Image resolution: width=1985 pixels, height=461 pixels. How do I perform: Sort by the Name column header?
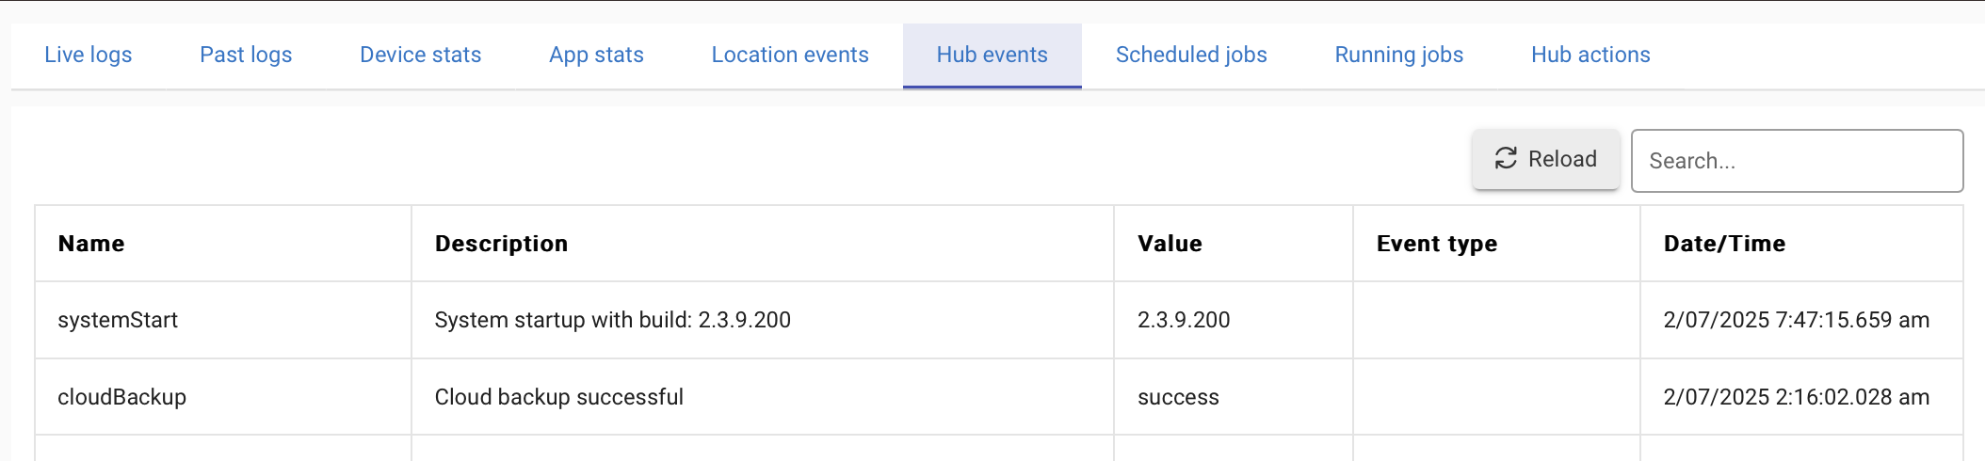(x=91, y=244)
